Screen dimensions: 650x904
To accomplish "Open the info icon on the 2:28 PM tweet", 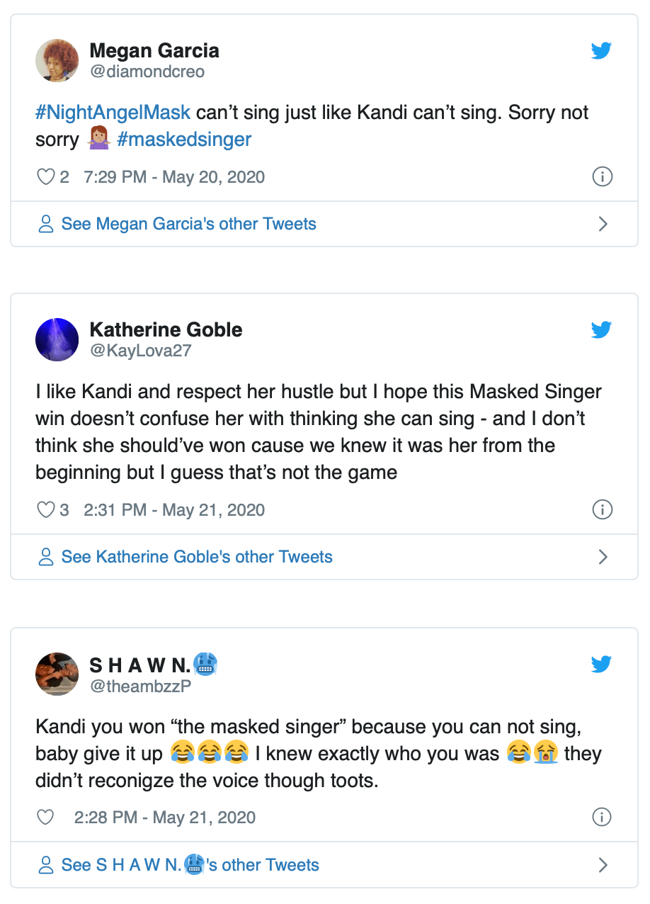I will pos(602,817).
